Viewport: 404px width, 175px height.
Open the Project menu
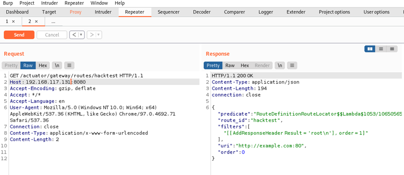click(x=27, y=3)
